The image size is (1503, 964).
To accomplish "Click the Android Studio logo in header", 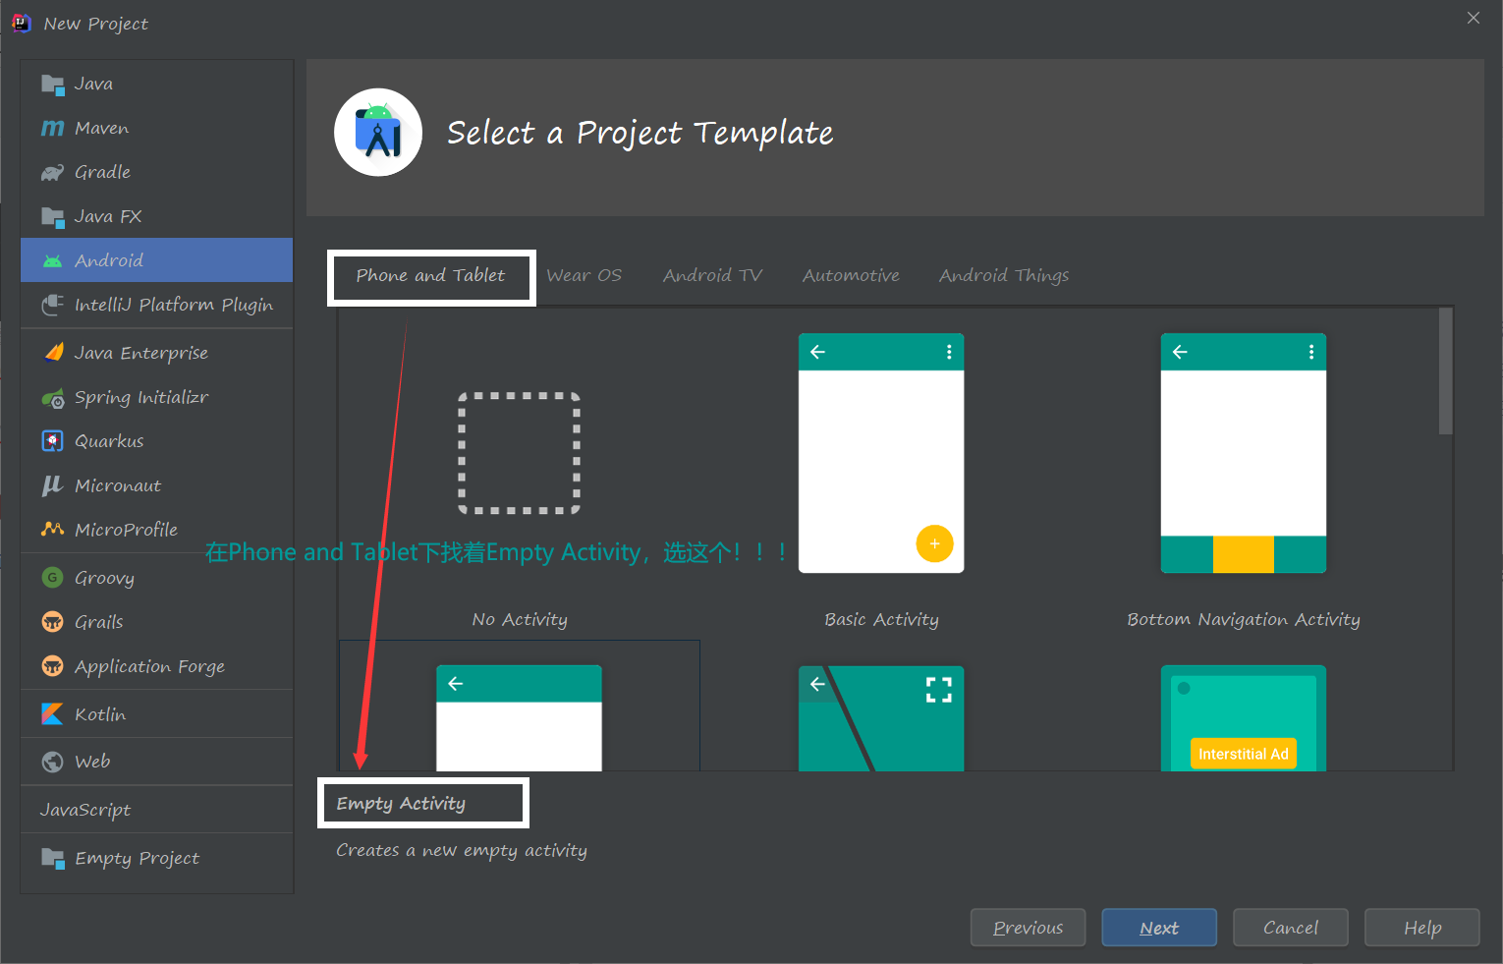I will coord(378,133).
